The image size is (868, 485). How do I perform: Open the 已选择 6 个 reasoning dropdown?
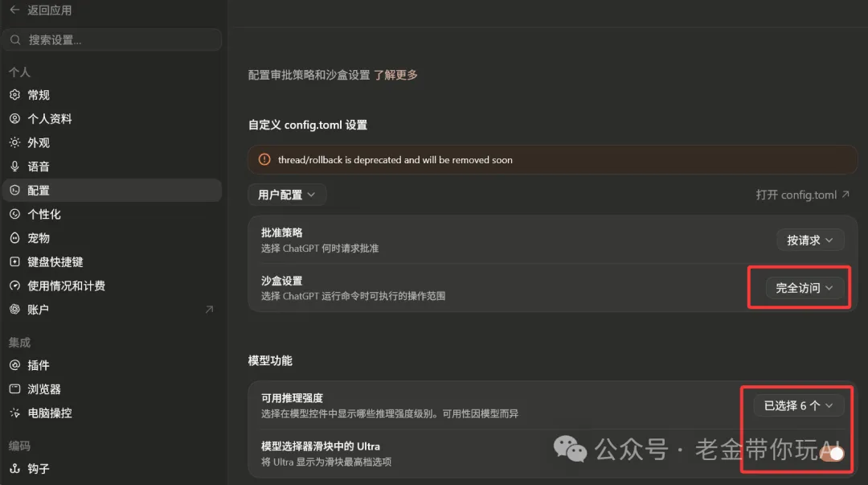click(x=799, y=405)
